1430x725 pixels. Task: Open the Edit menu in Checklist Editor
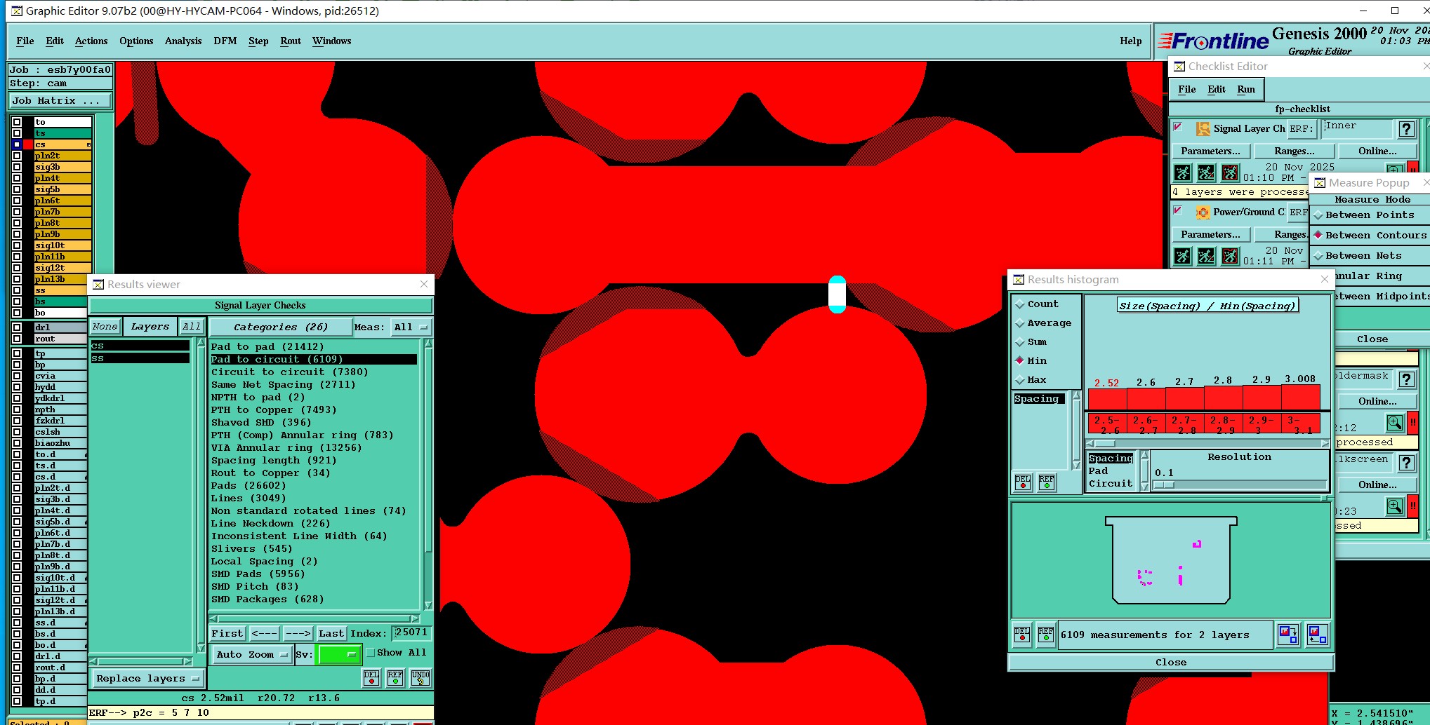coord(1217,90)
